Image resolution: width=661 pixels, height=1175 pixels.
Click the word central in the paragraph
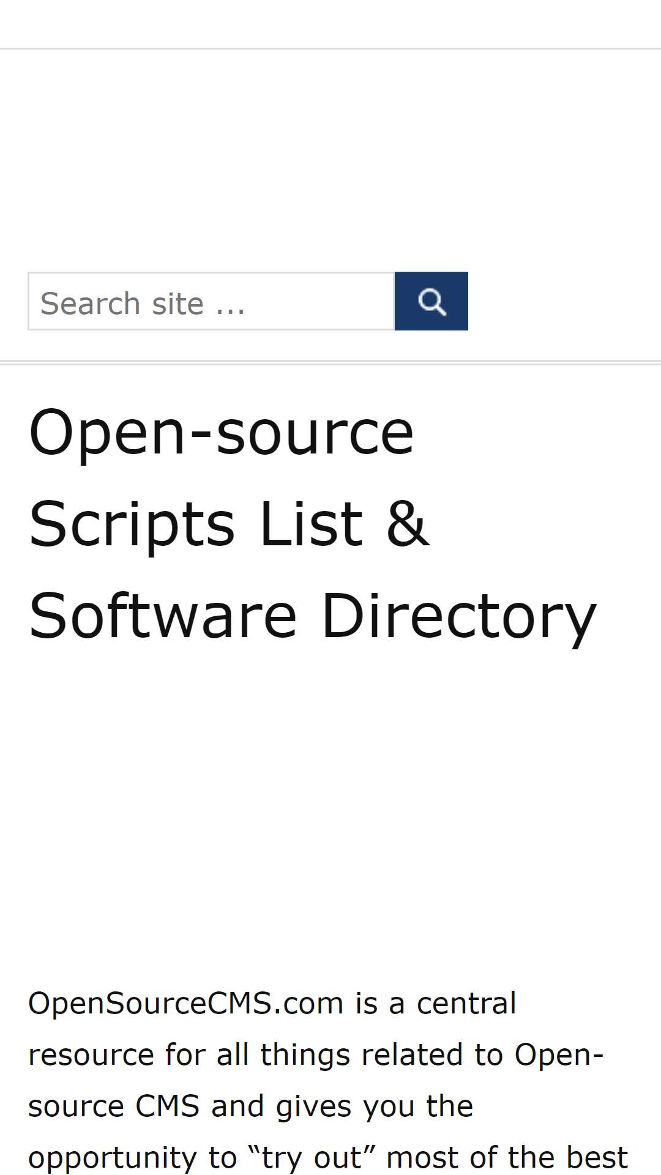(x=466, y=1004)
